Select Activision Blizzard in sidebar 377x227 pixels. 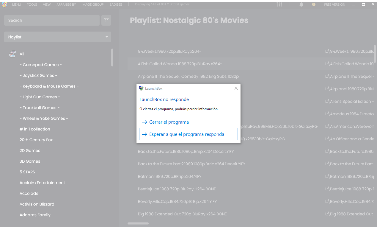(x=37, y=204)
